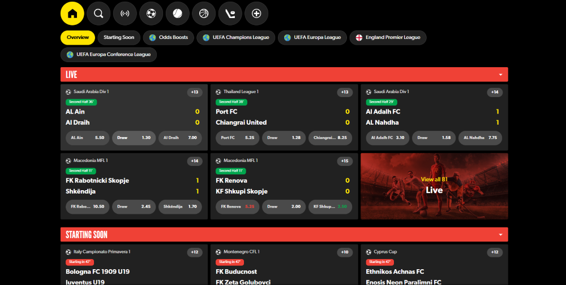Expand +12 markets for Bologna U19 match

coord(195,252)
